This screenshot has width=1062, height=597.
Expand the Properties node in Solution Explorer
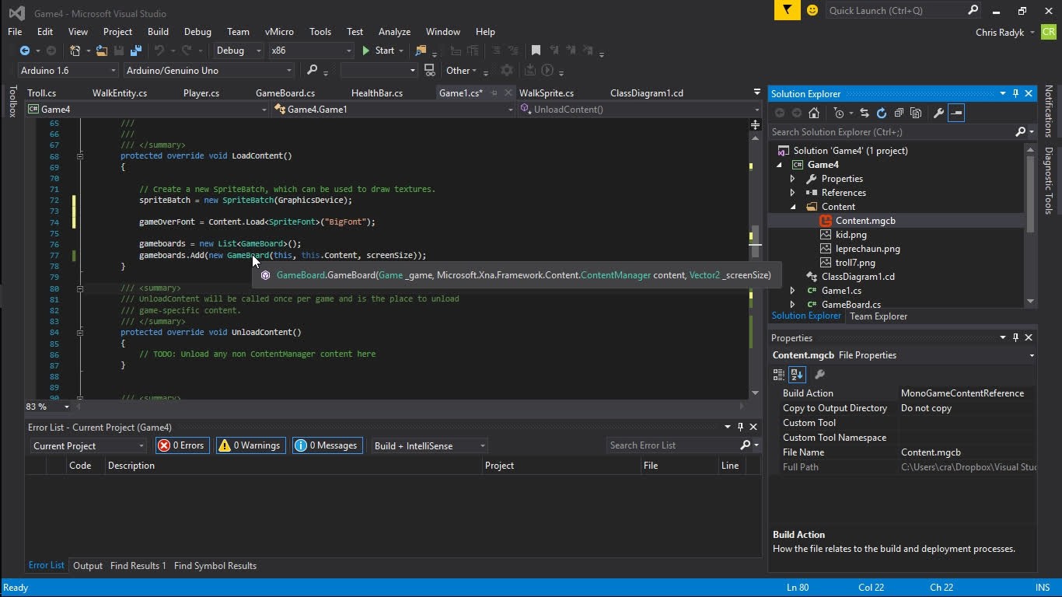pos(792,179)
